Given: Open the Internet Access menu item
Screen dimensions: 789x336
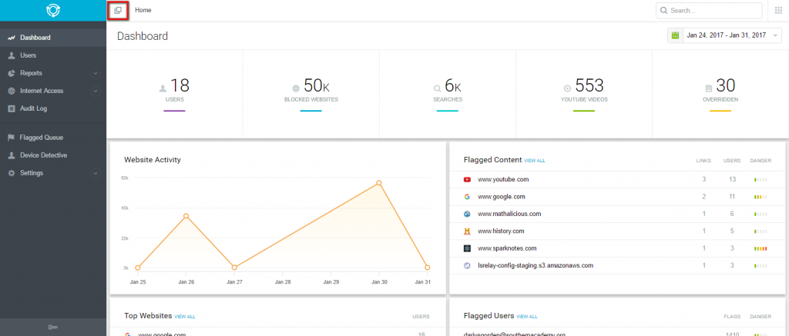Looking at the screenshot, I should click(53, 91).
